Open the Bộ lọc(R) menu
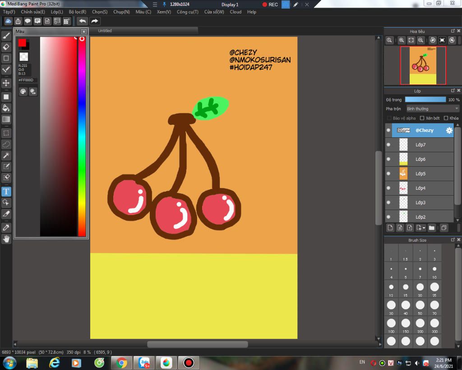Image resolution: width=462 pixels, height=370 pixels. (x=78, y=12)
